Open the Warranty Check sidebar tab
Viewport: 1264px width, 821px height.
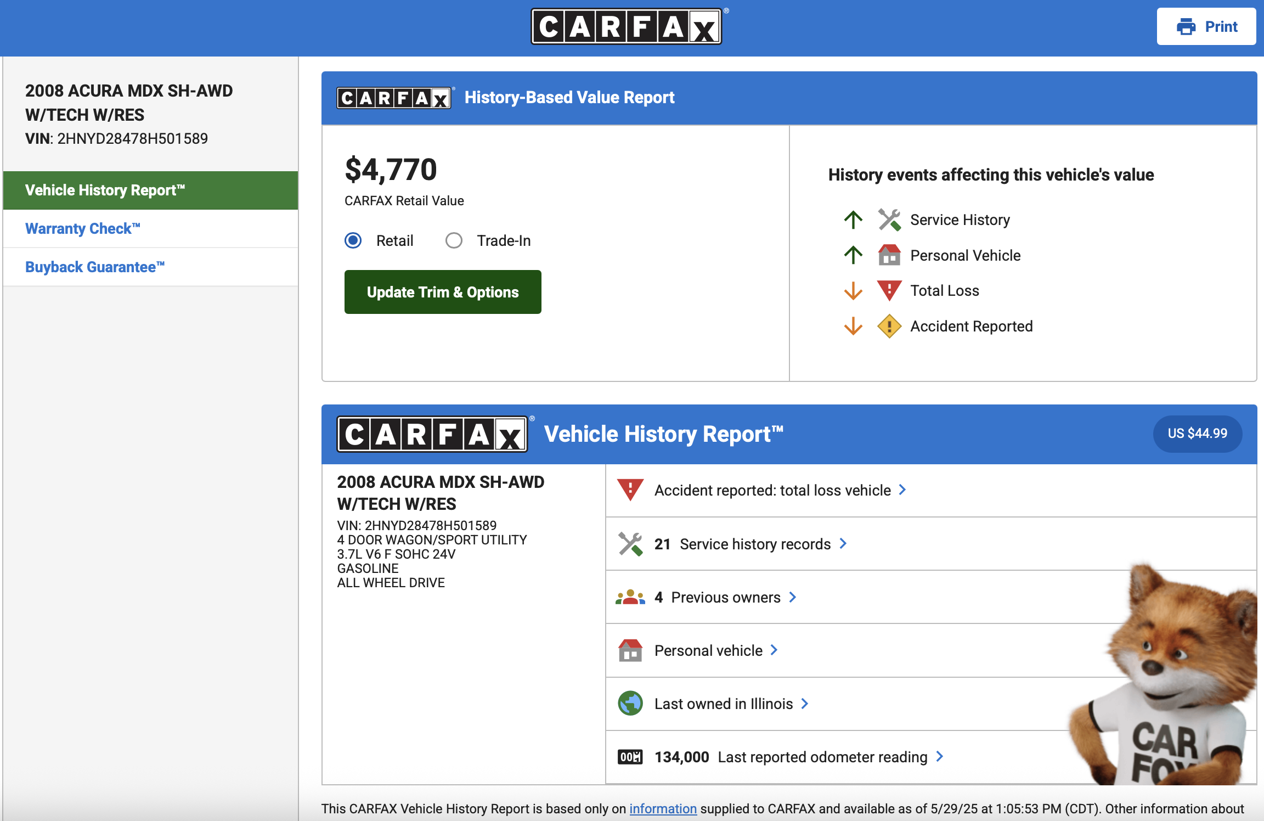click(151, 229)
